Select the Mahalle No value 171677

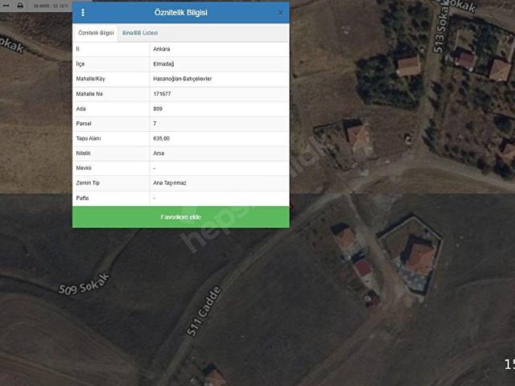coord(162,94)
